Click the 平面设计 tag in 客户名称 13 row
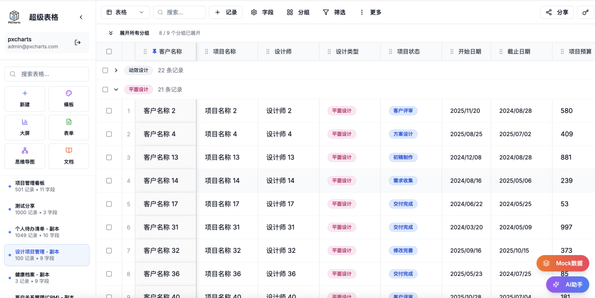The height and width of the screenshot is (298, 595). click(x=342, y=157)
